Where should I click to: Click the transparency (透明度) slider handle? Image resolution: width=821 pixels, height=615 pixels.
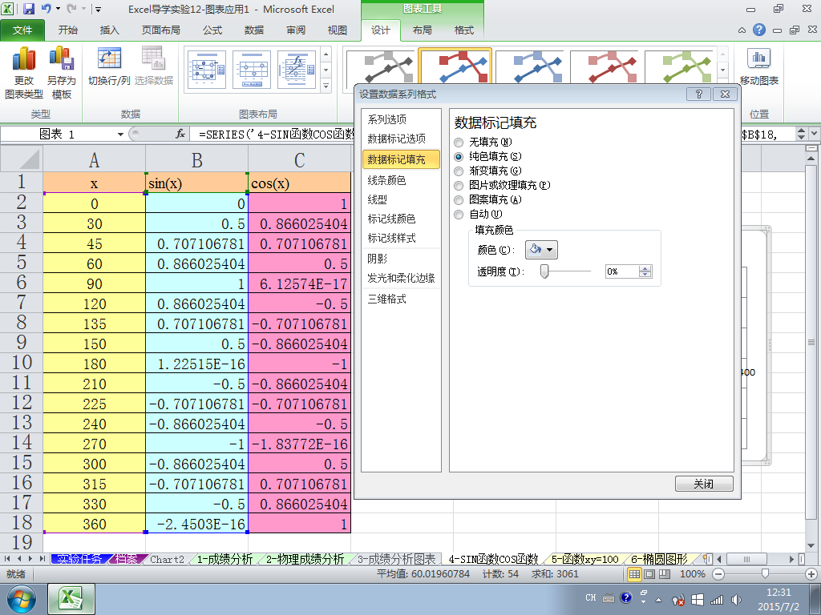coord(544,271)
